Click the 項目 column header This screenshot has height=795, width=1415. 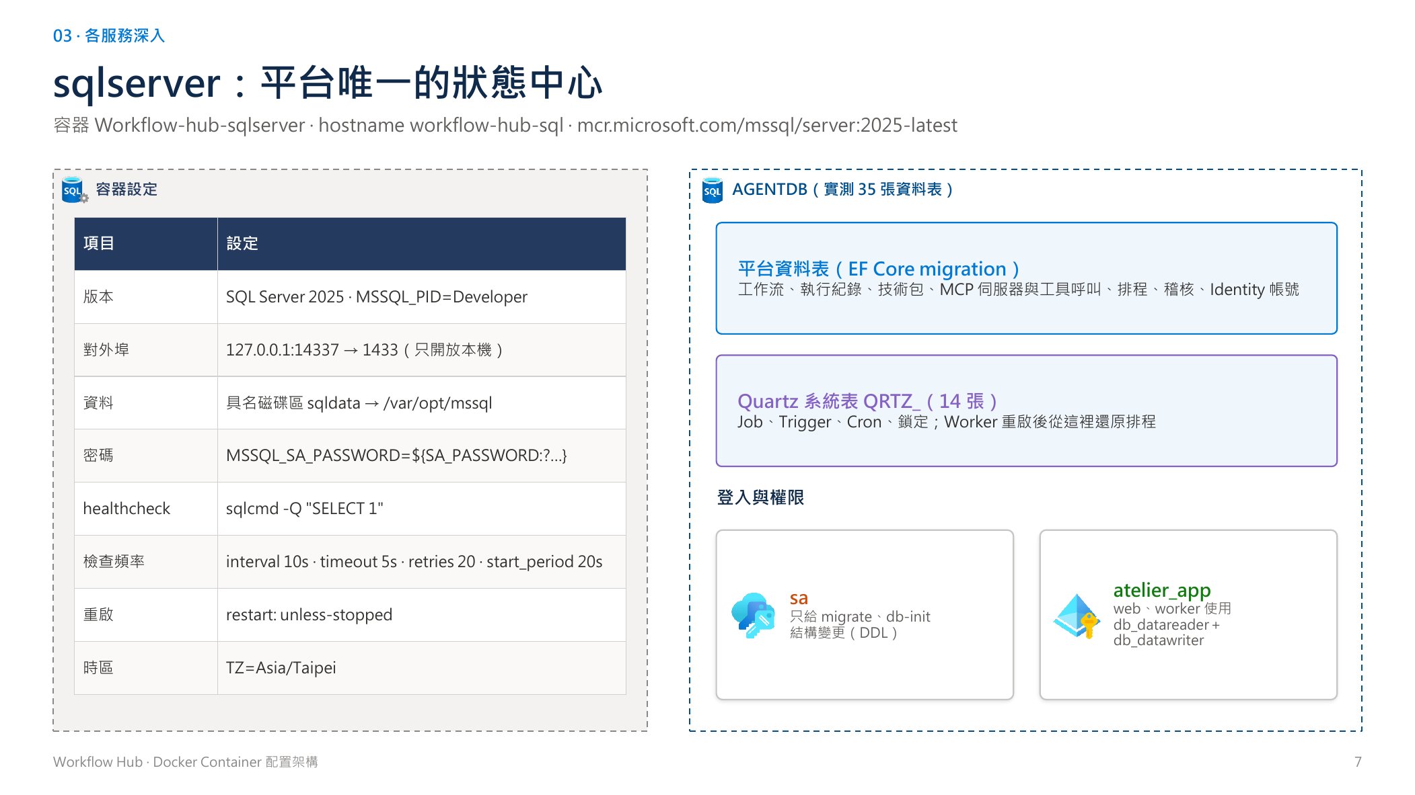146,244
